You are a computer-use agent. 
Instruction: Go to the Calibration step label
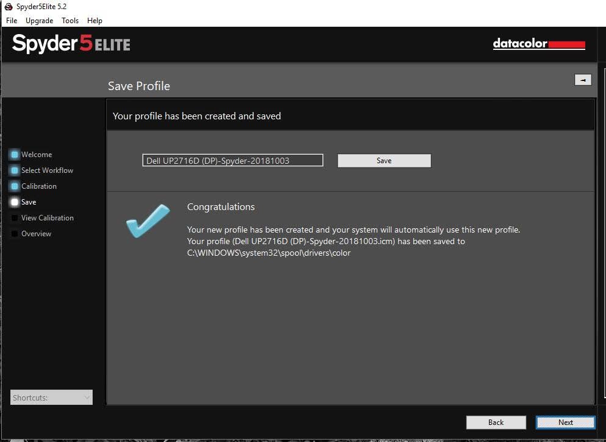click(39, 186)
